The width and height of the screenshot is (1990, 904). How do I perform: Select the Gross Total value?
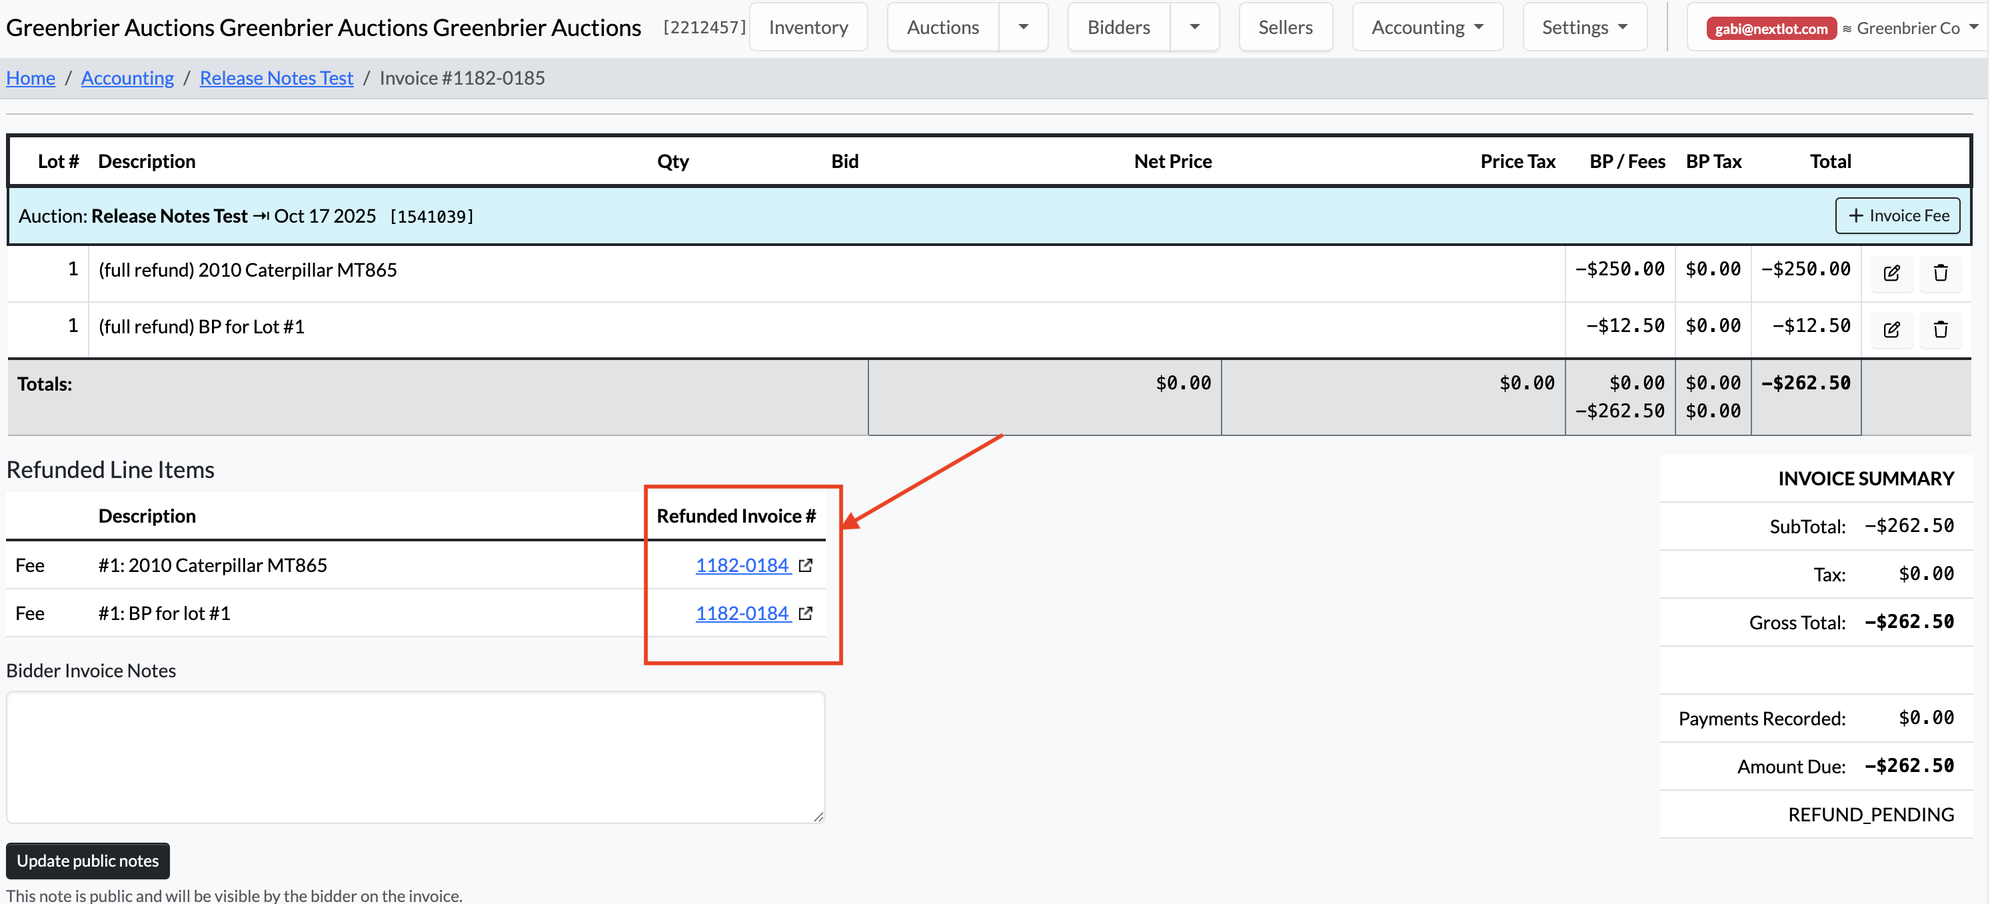coord(1909,622)
